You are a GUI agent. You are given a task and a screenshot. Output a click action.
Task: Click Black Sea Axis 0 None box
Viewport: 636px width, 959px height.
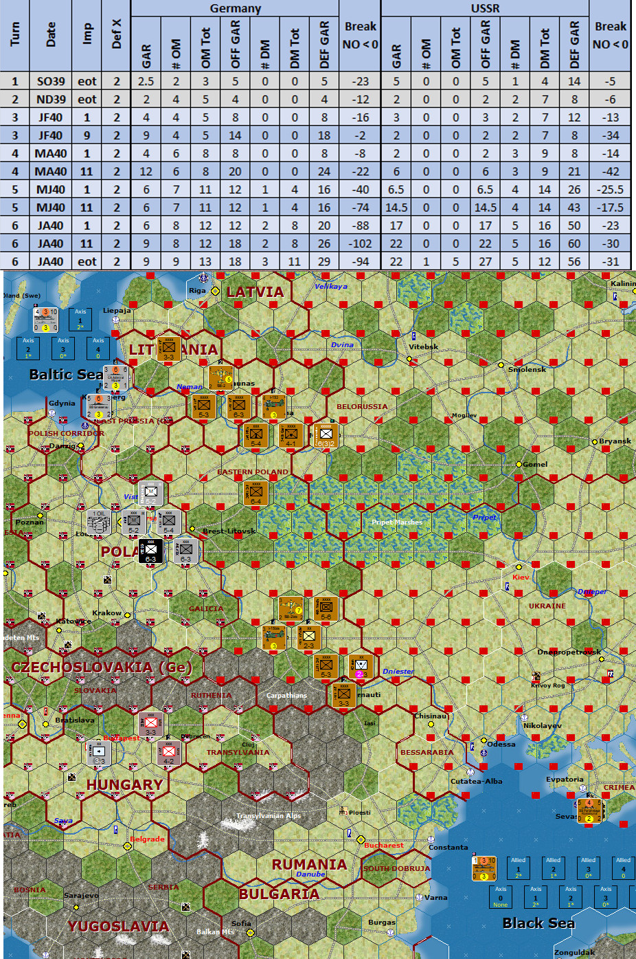pos(501,896)
